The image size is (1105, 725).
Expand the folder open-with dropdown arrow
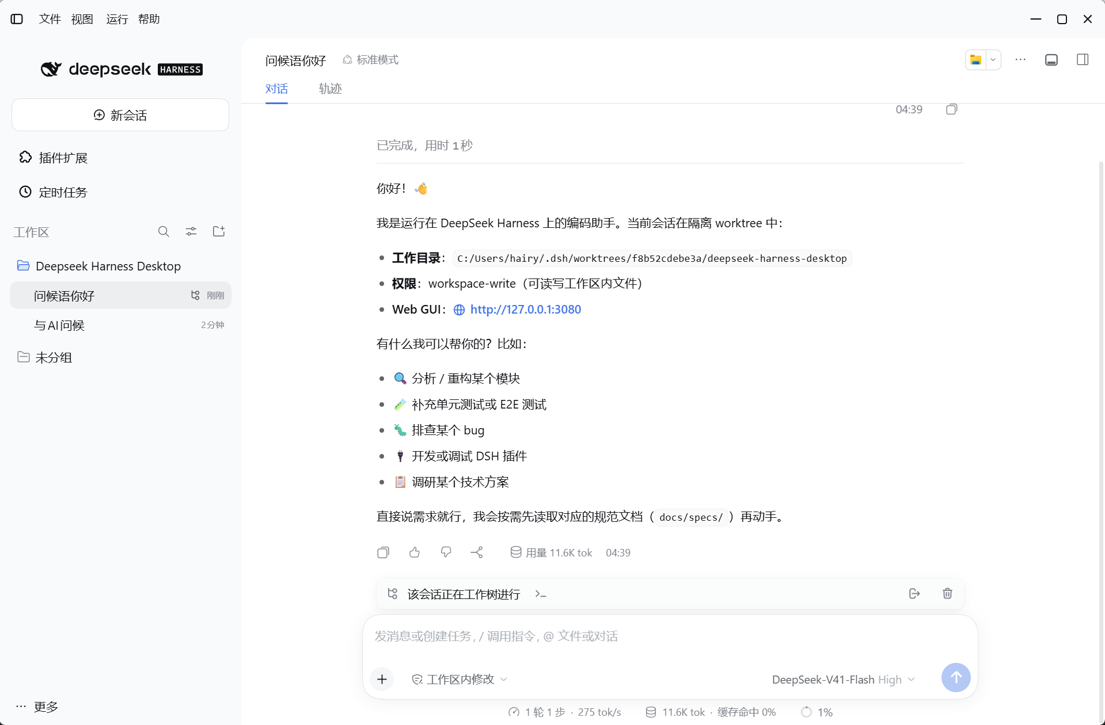click(993, 60)
